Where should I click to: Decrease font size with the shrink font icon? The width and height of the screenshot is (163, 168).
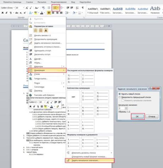[31, 8]
